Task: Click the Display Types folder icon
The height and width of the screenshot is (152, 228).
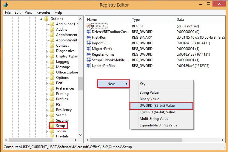Action: [52, 56]
